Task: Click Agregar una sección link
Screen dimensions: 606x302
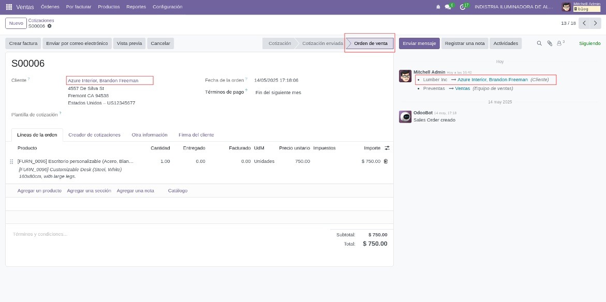Action: point(89,191)
